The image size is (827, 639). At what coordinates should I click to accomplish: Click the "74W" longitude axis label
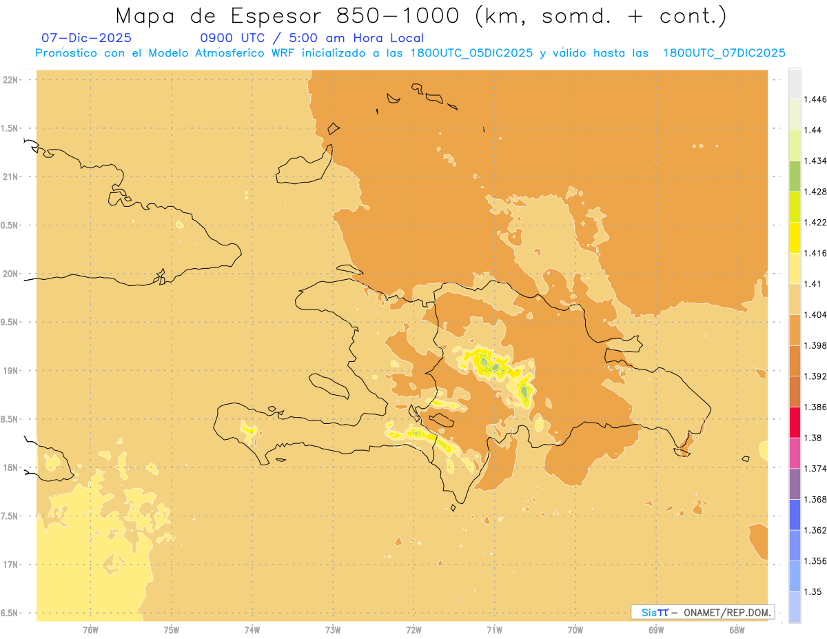252,630
